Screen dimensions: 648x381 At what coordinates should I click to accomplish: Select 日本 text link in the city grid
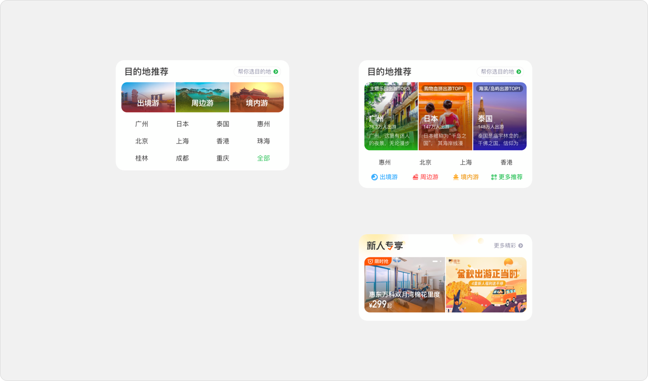[182, 124]
